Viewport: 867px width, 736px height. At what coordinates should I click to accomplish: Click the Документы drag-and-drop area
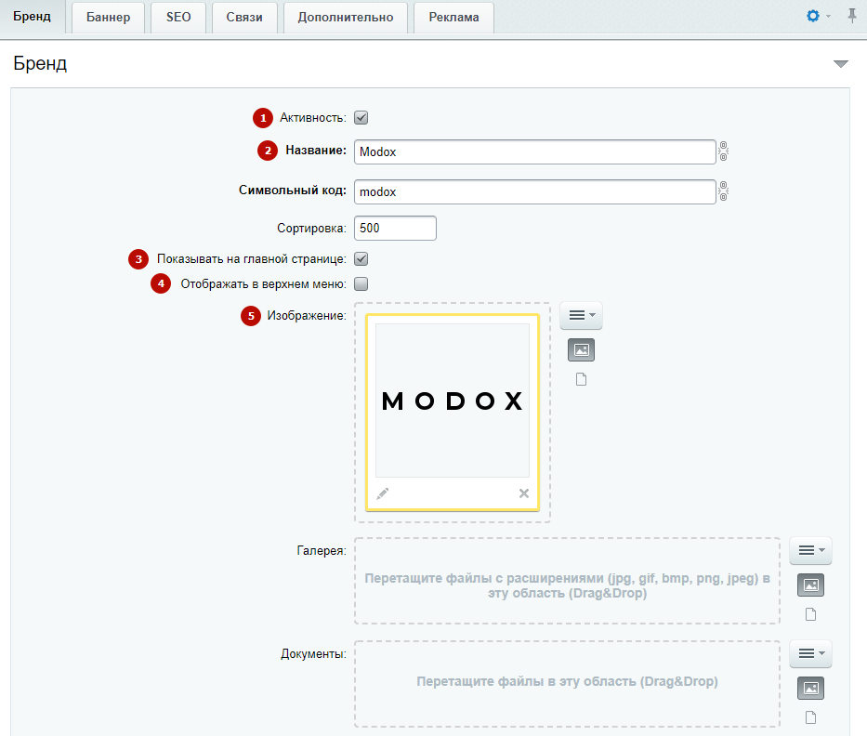567,684
